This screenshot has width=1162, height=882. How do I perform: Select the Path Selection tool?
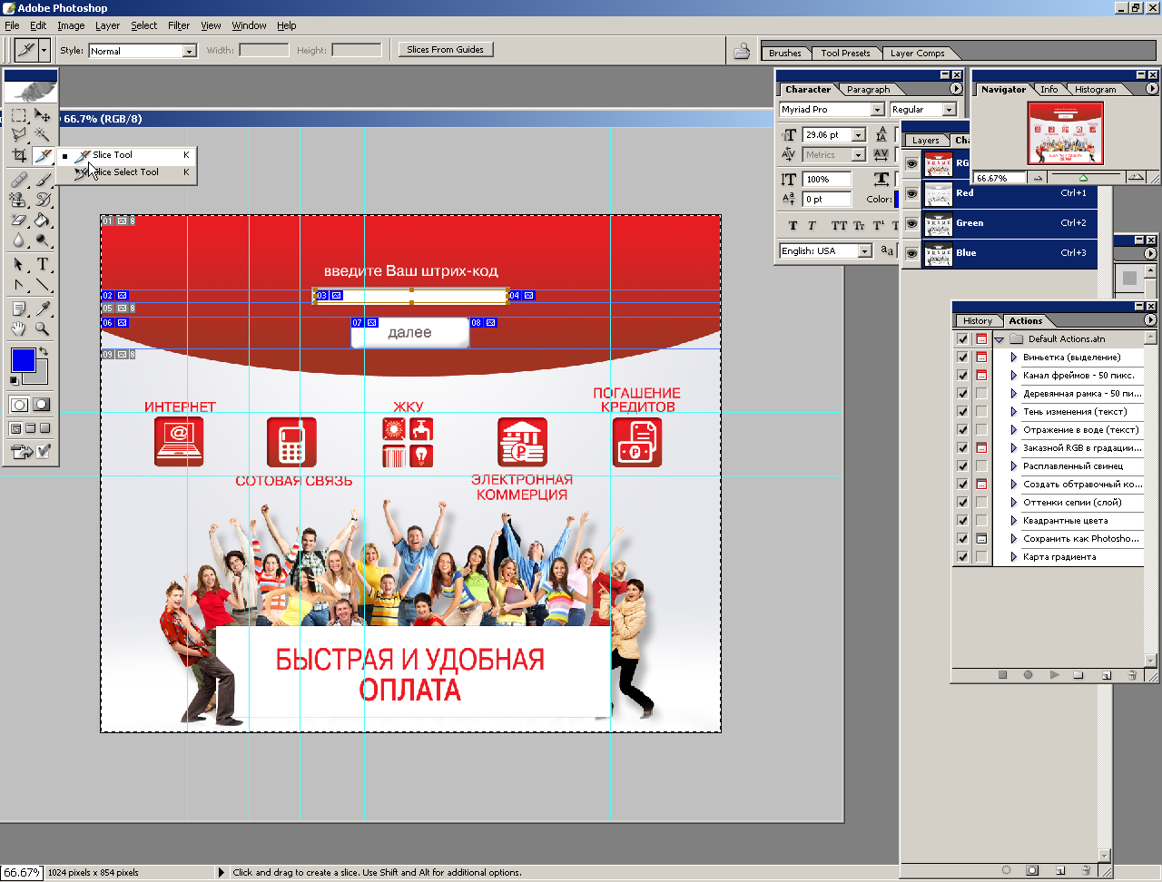pyautogui.click(x=19, y=264)
